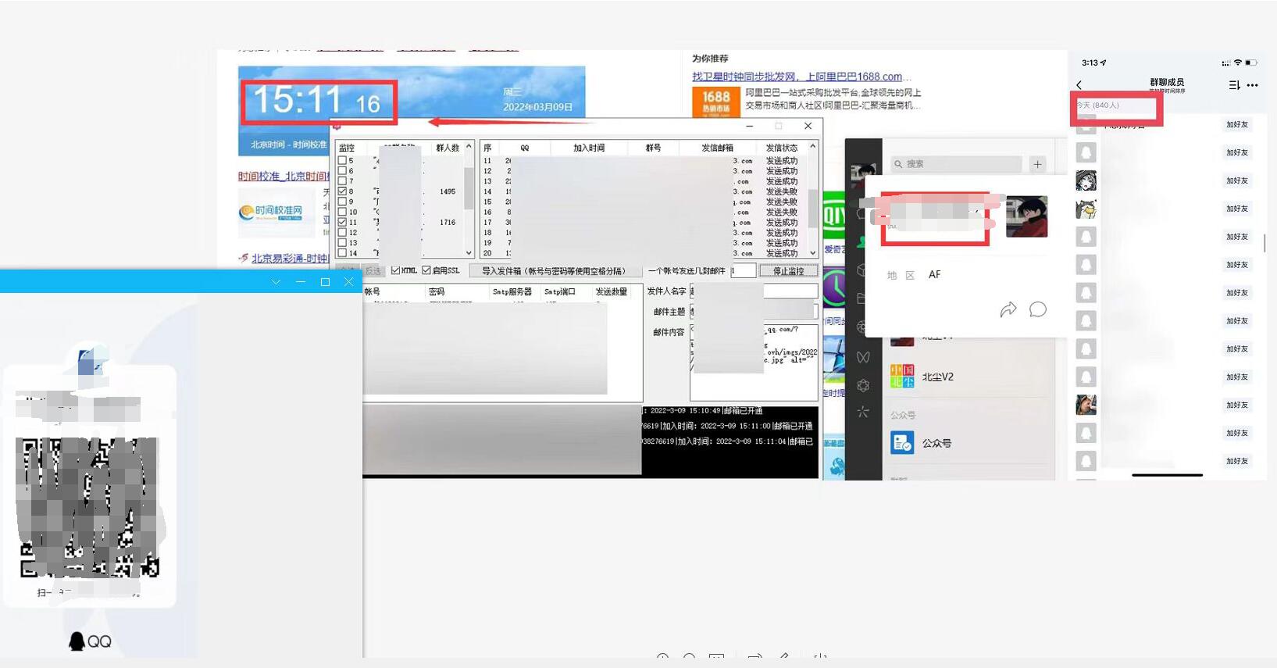Screen dimensions: 1277x668
Task: Click the QQ login QR code
Action: pyautogui.click(x=89, y=508)
